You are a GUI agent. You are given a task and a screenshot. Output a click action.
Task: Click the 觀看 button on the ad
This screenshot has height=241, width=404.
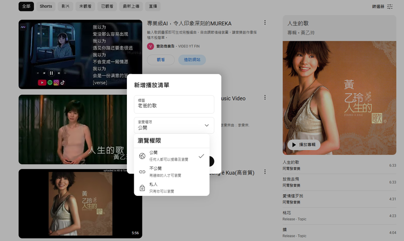click(161, 60)
